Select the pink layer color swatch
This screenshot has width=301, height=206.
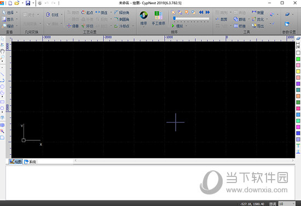tap(298, 65)
